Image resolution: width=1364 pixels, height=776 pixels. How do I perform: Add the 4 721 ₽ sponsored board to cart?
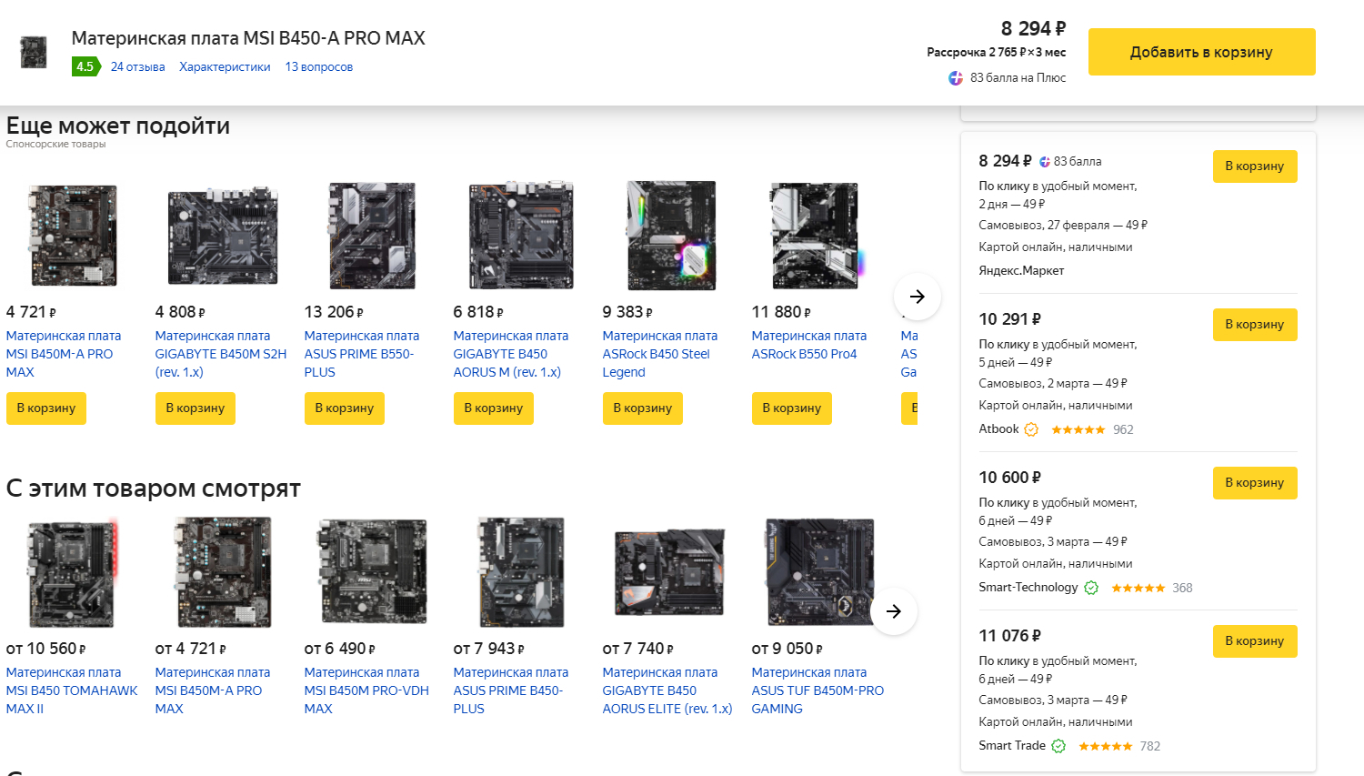click(x=46, y=408)
